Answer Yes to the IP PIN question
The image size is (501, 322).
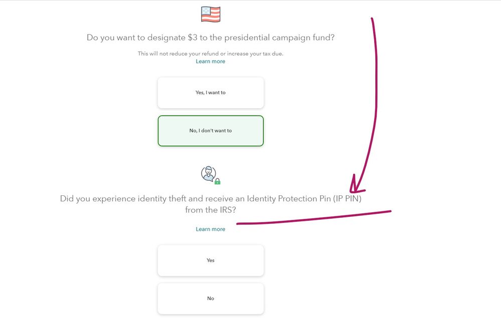(211, 260)
